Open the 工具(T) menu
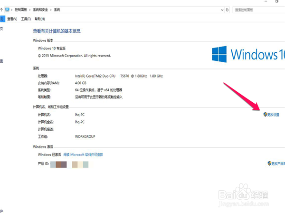 pyautogui.click(x=26, y=19)
